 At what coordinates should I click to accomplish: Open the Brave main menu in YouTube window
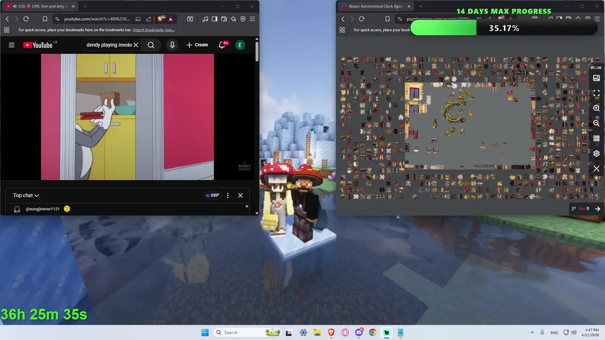coord(252,19)
